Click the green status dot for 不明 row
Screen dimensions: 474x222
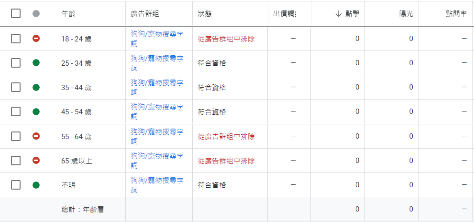click(36, 185)
